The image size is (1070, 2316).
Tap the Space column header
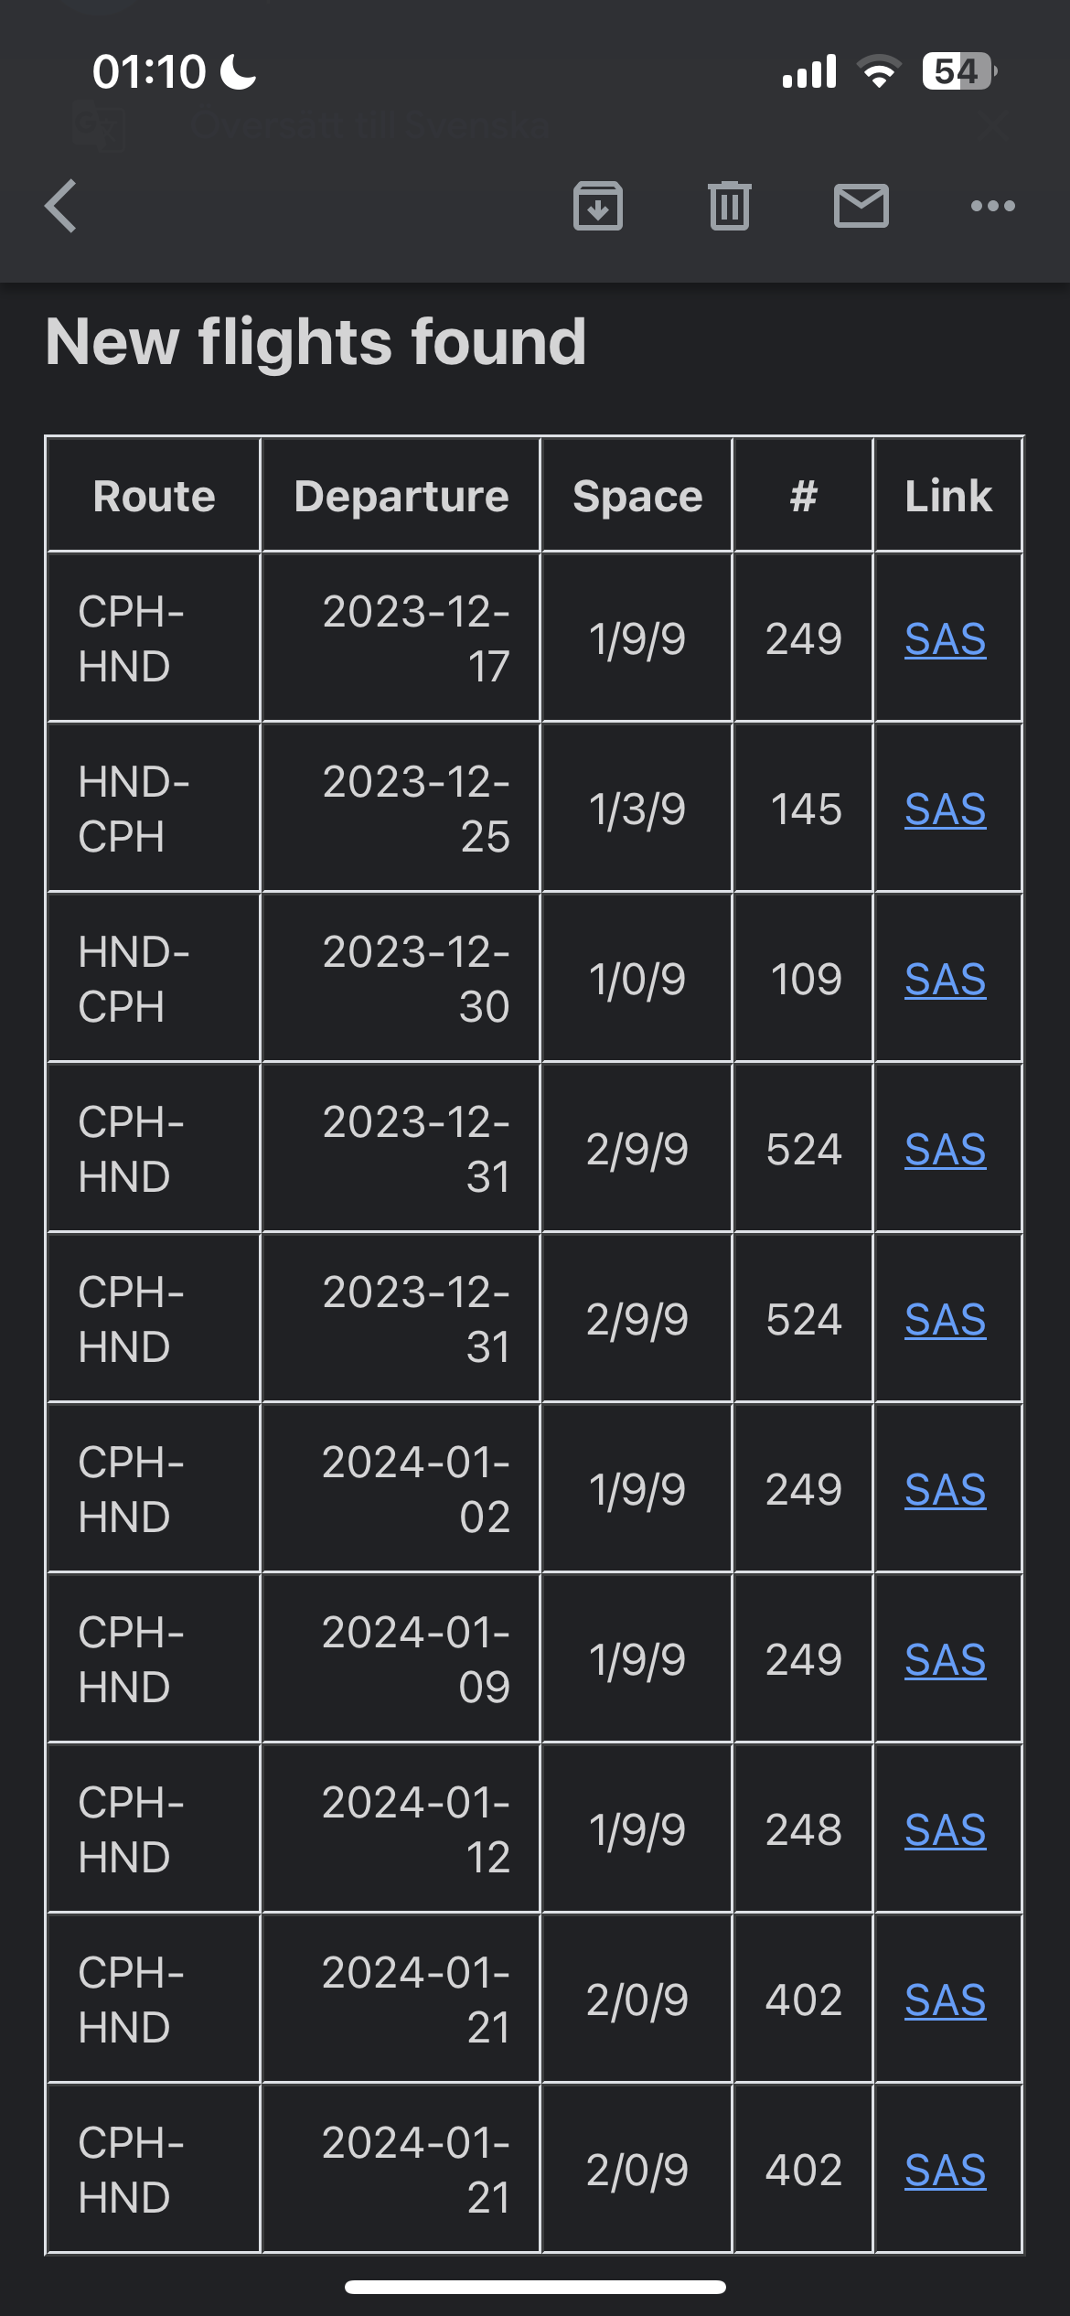pyautogui.click(x=637, y=497)
